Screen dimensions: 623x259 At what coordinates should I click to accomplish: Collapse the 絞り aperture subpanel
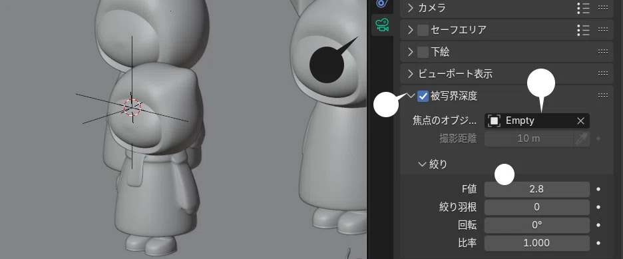point(423,164)
